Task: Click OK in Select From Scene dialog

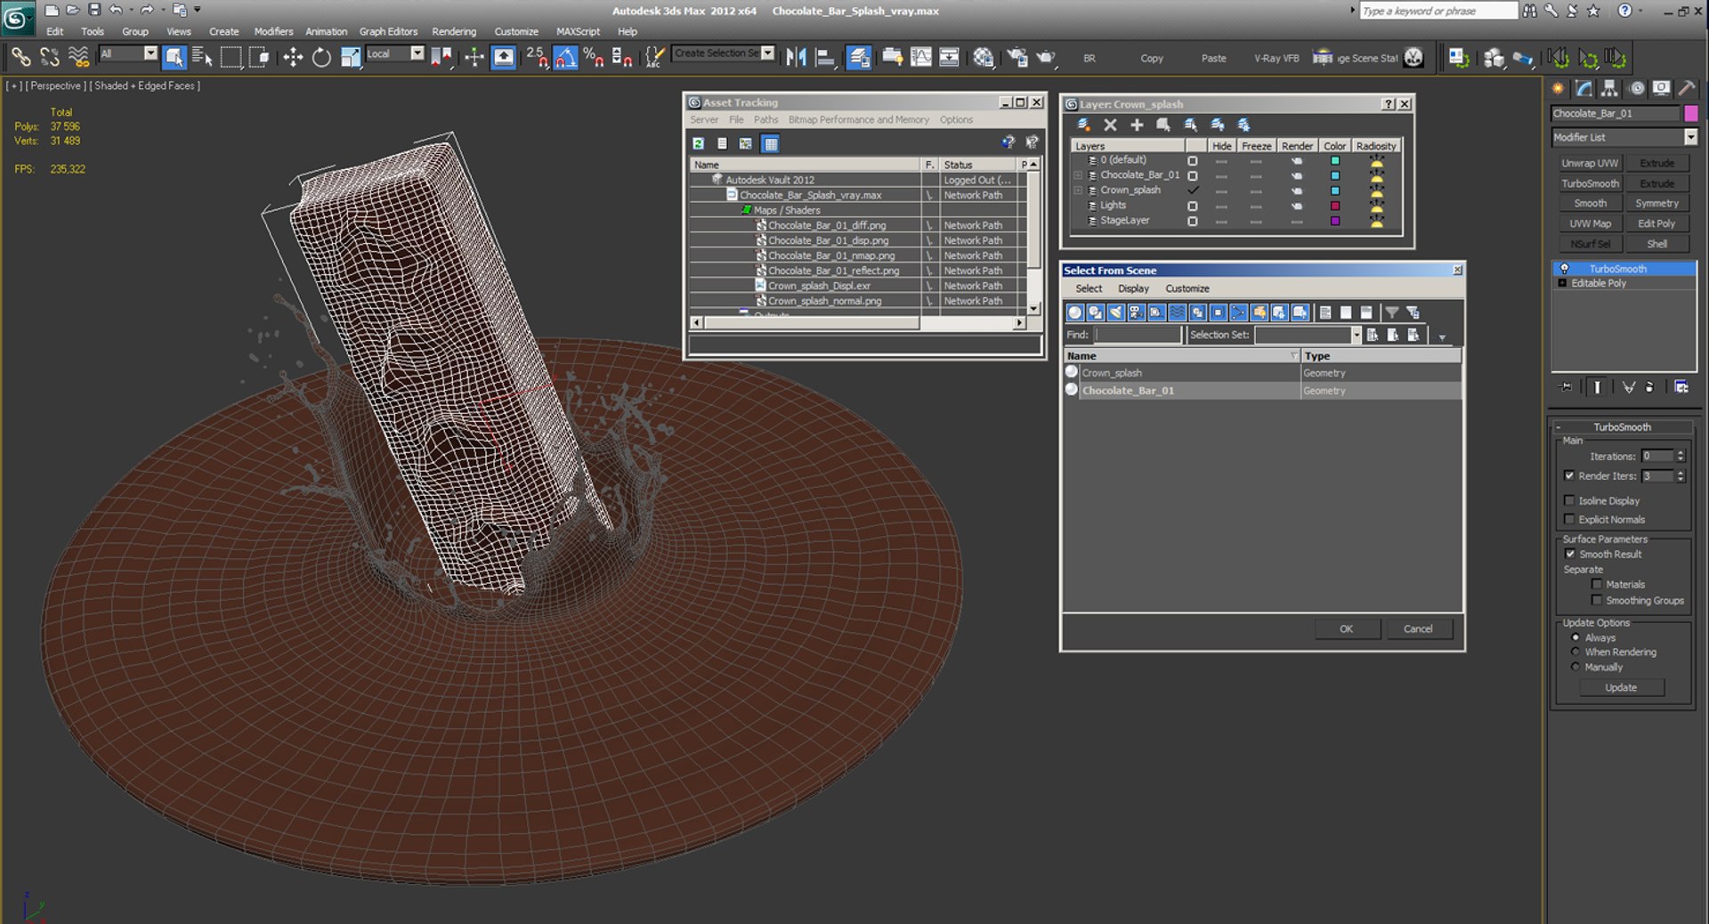Action: (x=1346, y=628)
